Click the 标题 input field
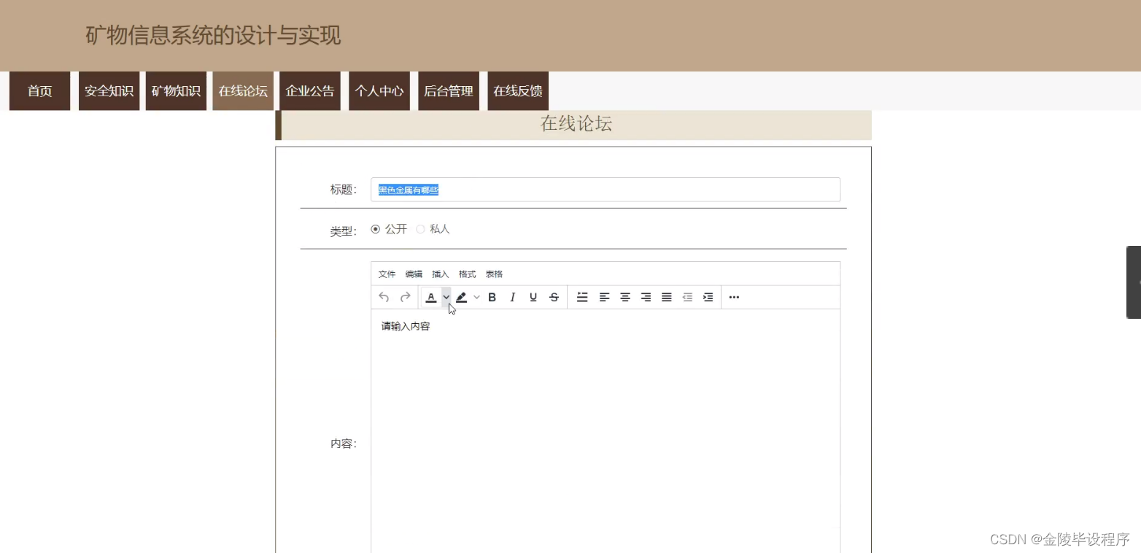1141x553 pixels. point(606,189)
